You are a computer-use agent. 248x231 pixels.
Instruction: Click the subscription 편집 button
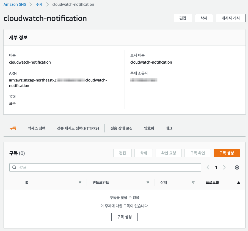point(122,153)
